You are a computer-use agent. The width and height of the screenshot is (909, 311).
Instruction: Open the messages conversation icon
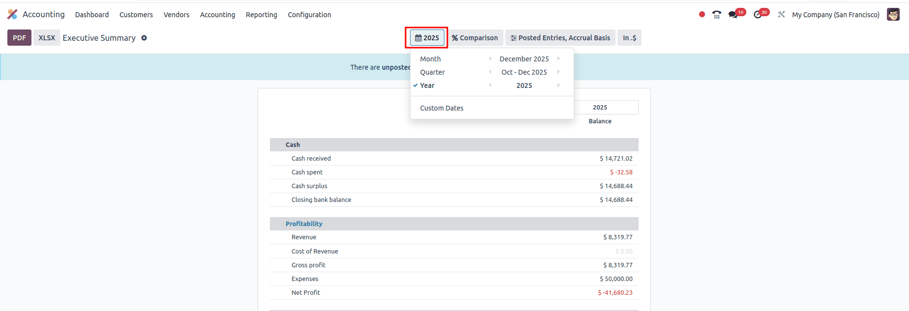point(733,15)
